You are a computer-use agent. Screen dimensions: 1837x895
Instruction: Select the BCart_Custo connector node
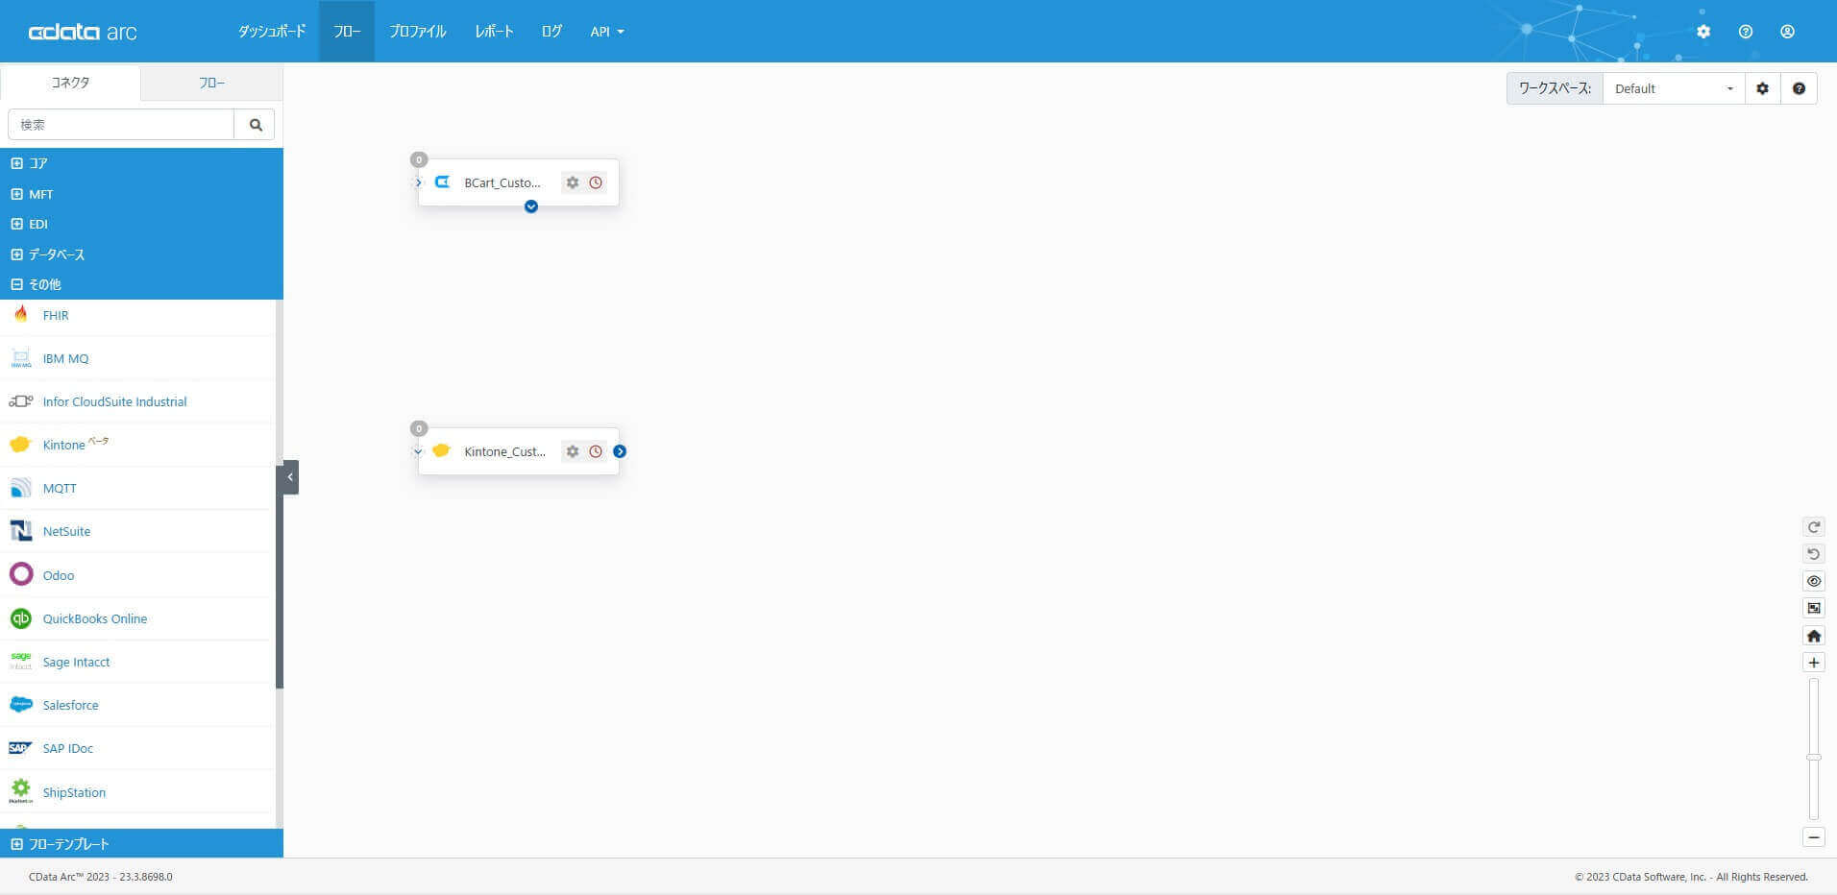point(519,182)
